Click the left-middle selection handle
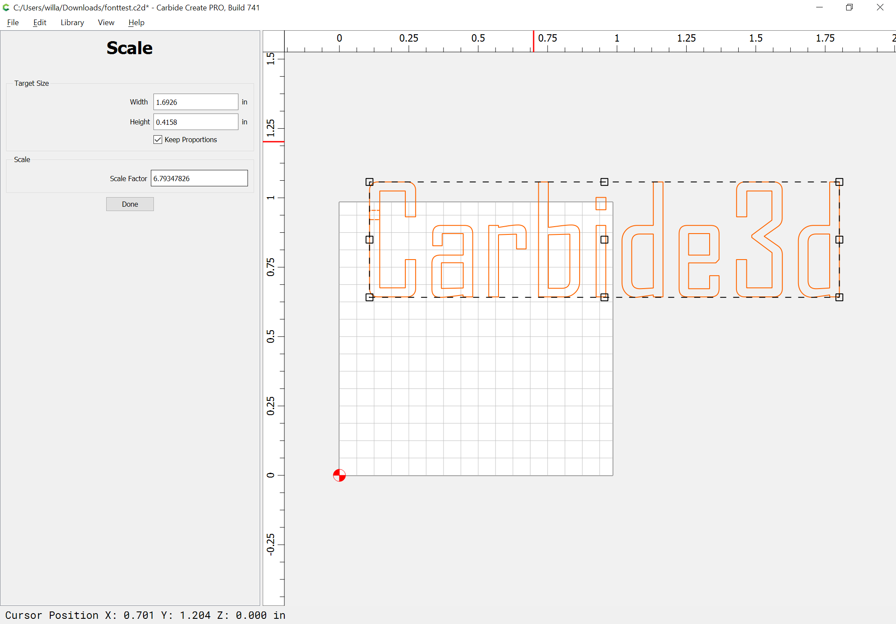The image size is (896, 624). click(369, 240)
